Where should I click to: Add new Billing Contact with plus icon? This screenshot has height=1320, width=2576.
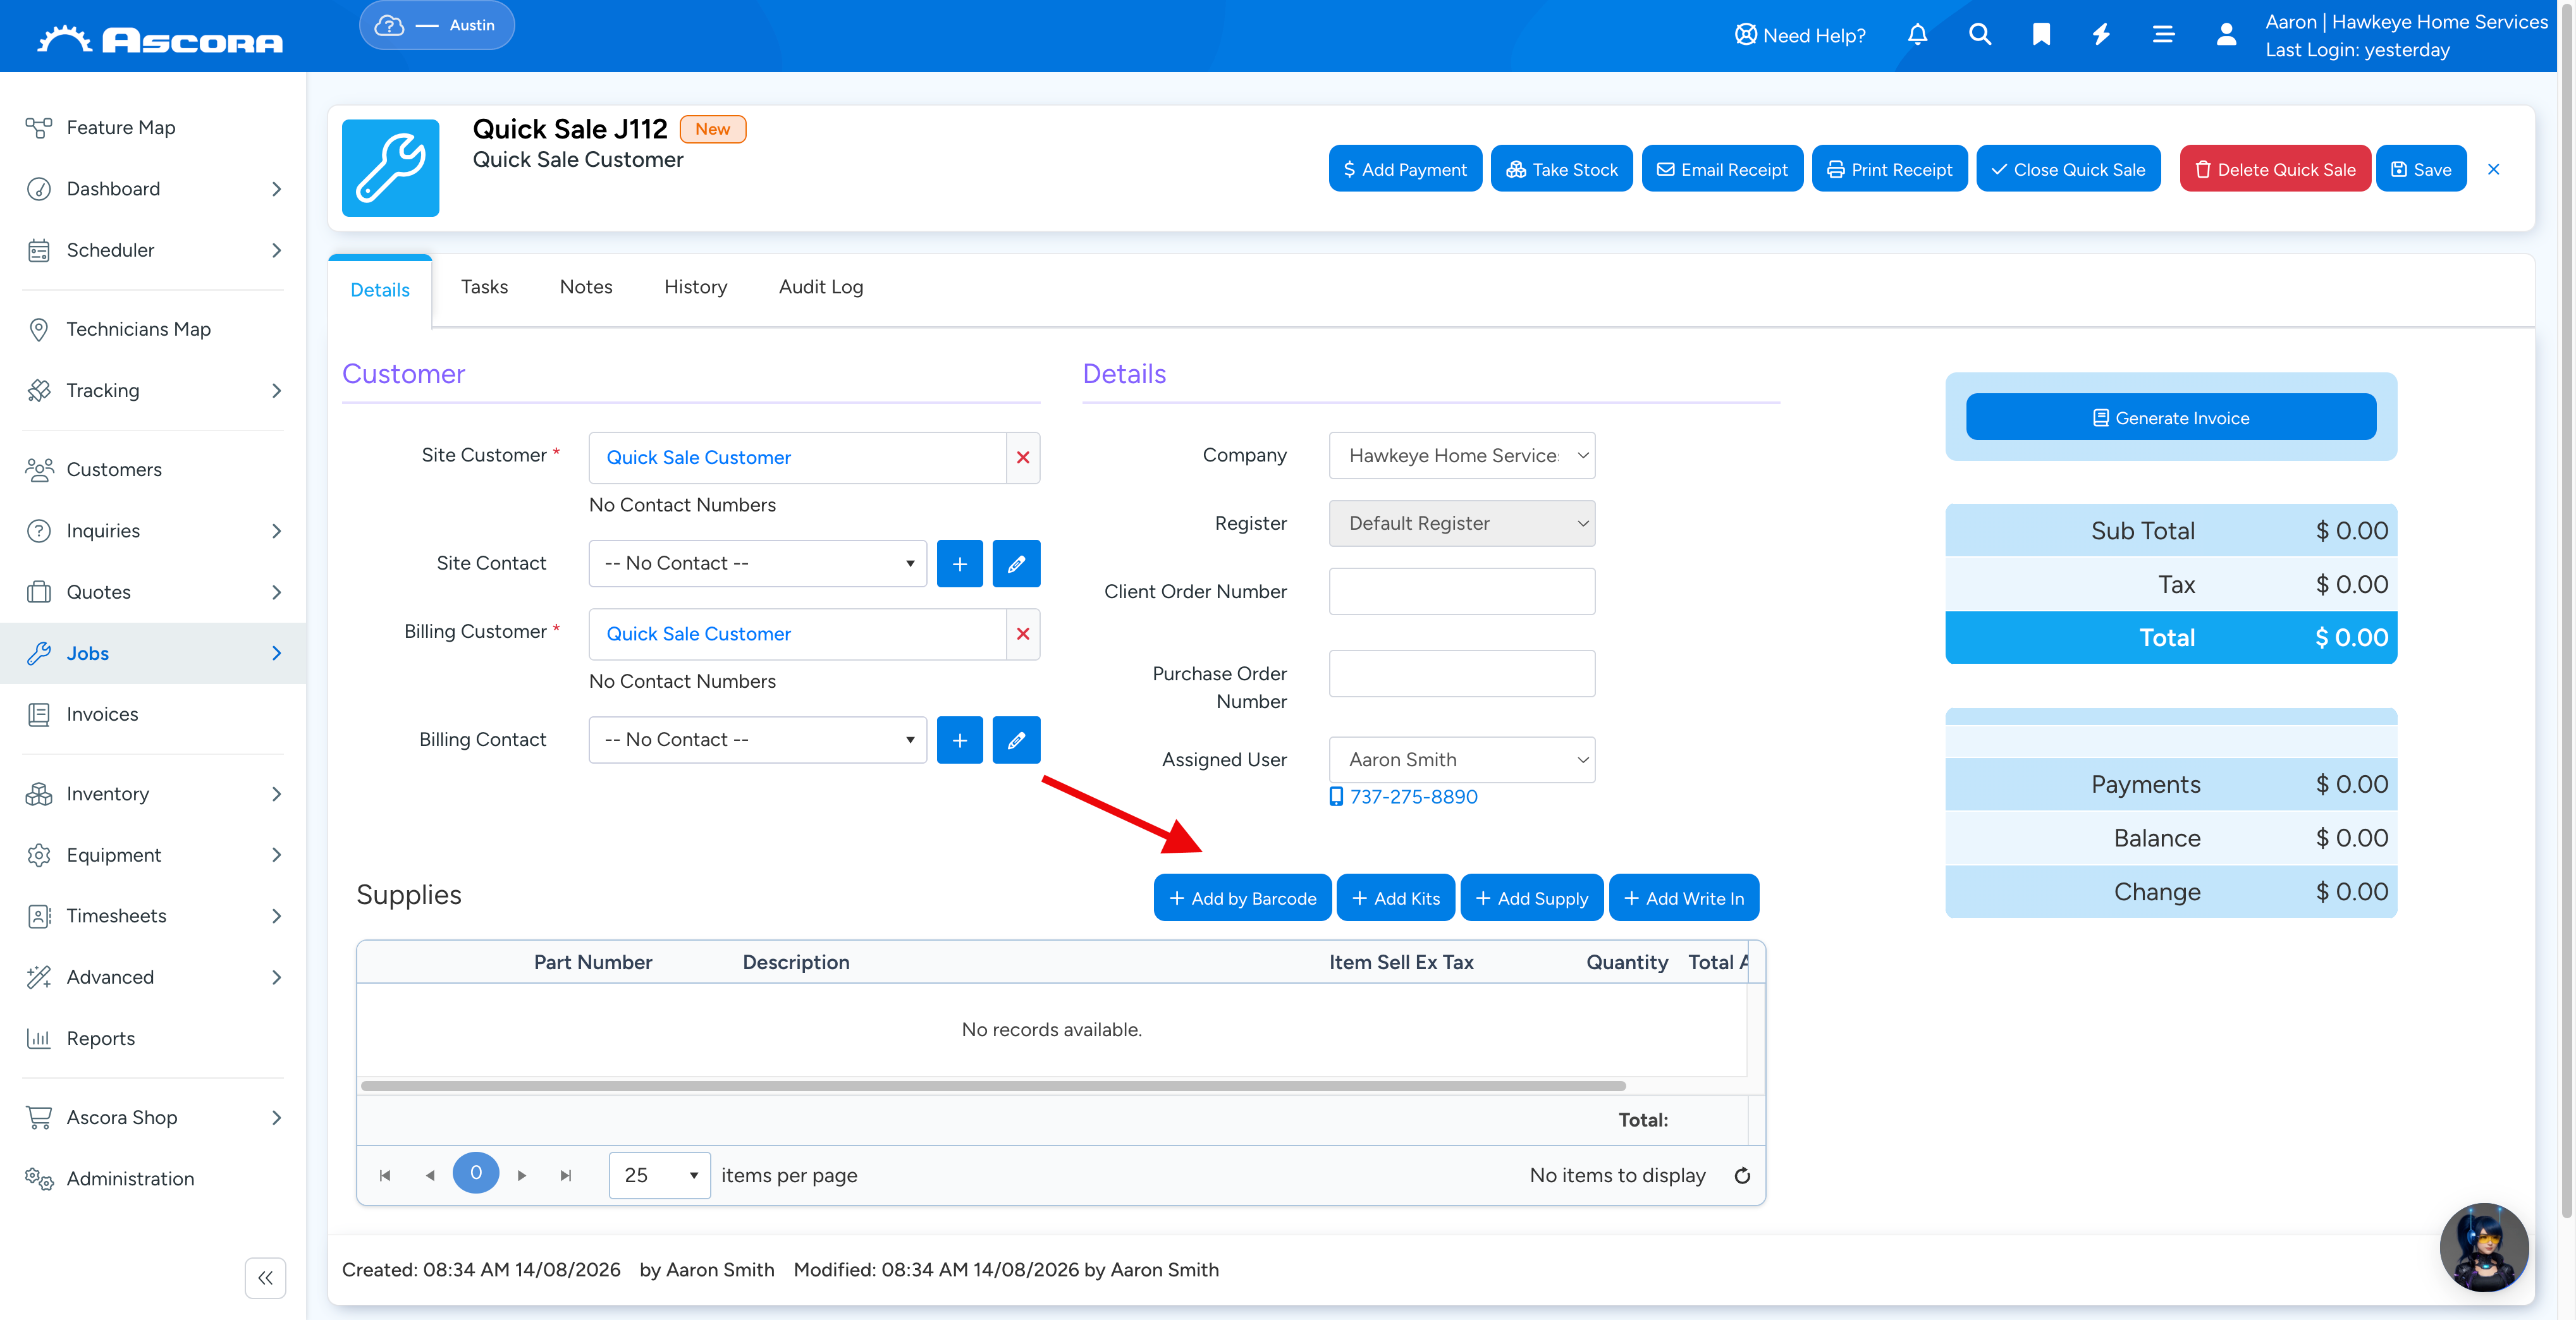959,740
